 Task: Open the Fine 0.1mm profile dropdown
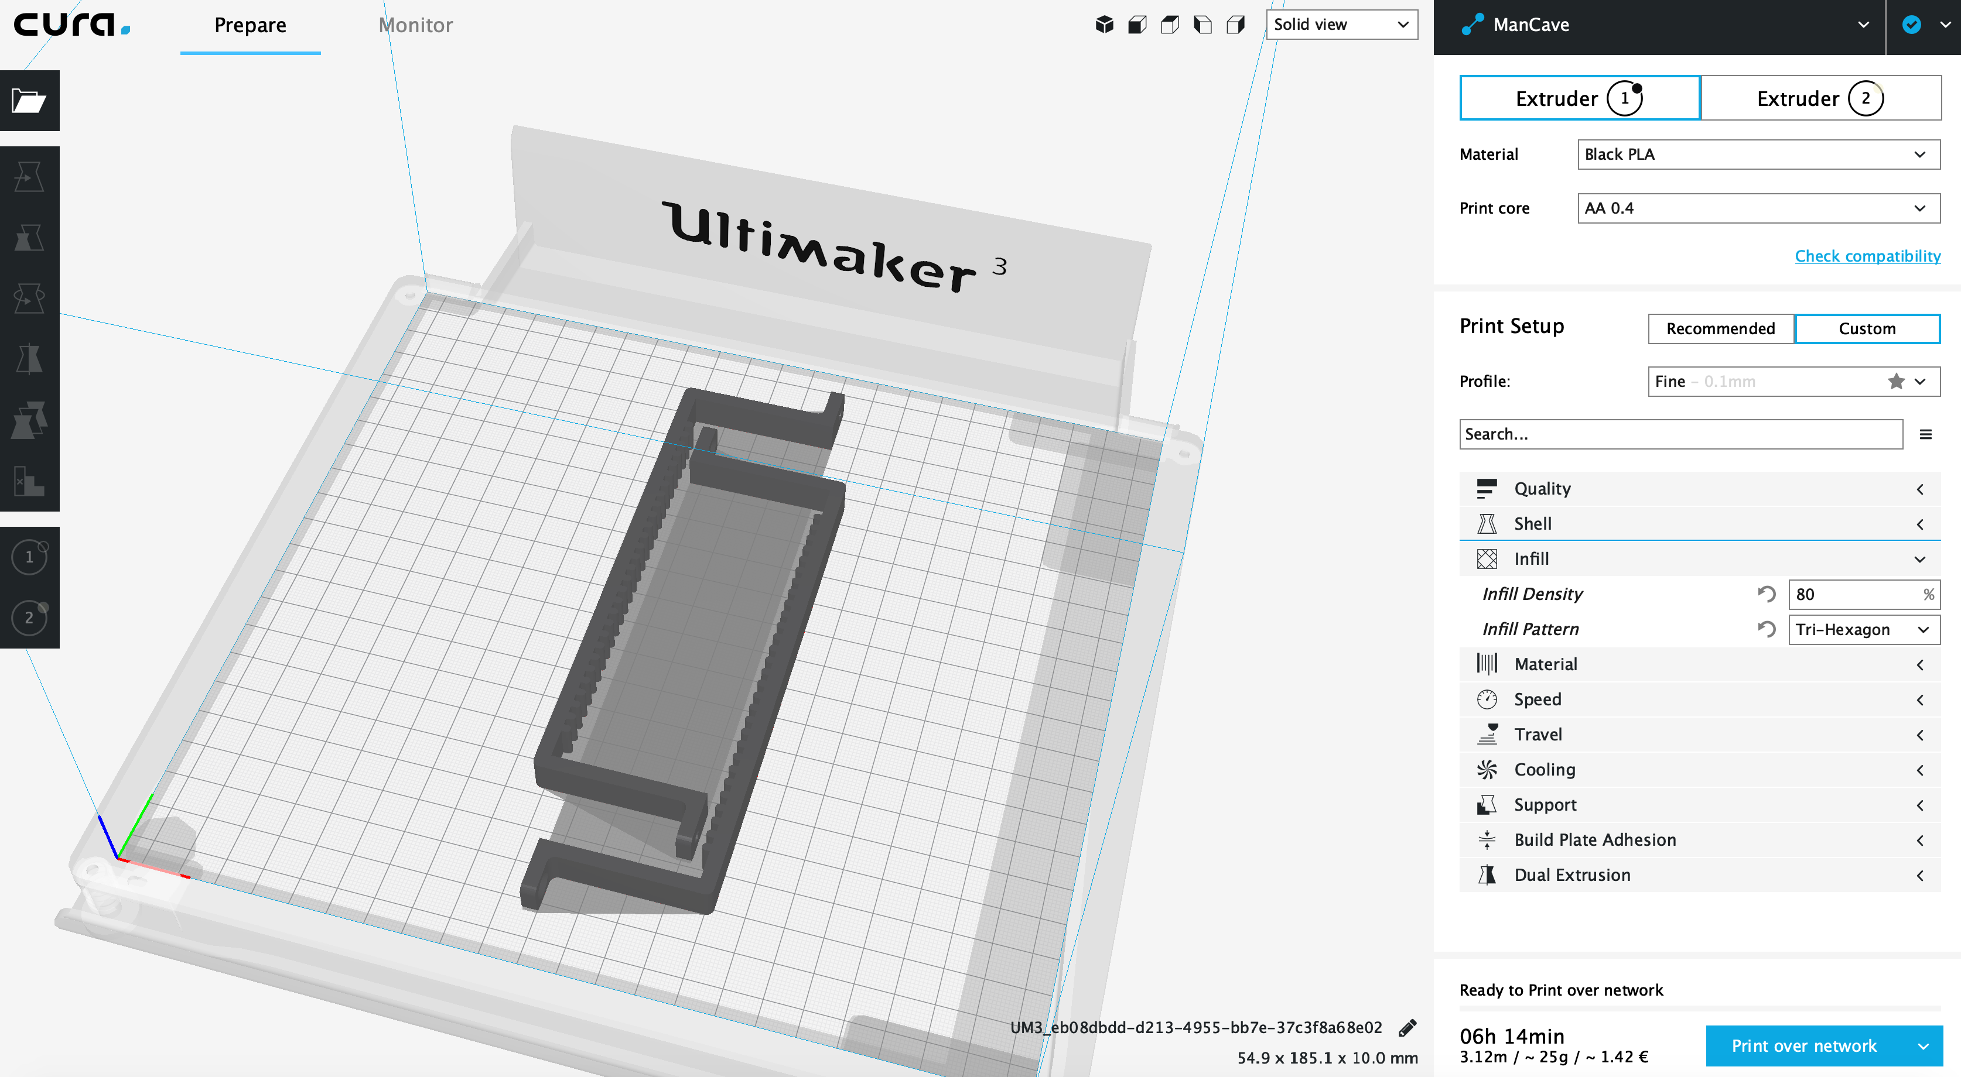[x=1794, y=382]
